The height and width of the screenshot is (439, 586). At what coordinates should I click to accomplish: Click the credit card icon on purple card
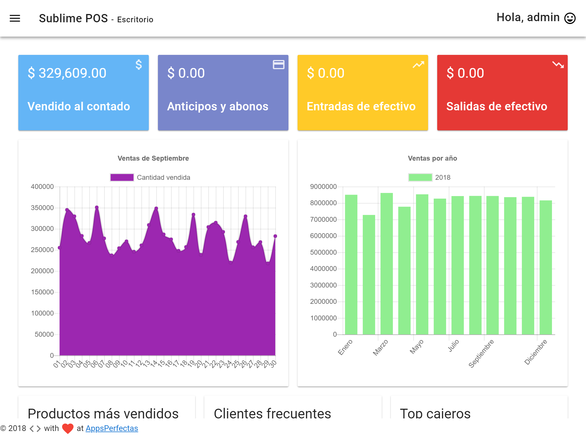(278, 65)
